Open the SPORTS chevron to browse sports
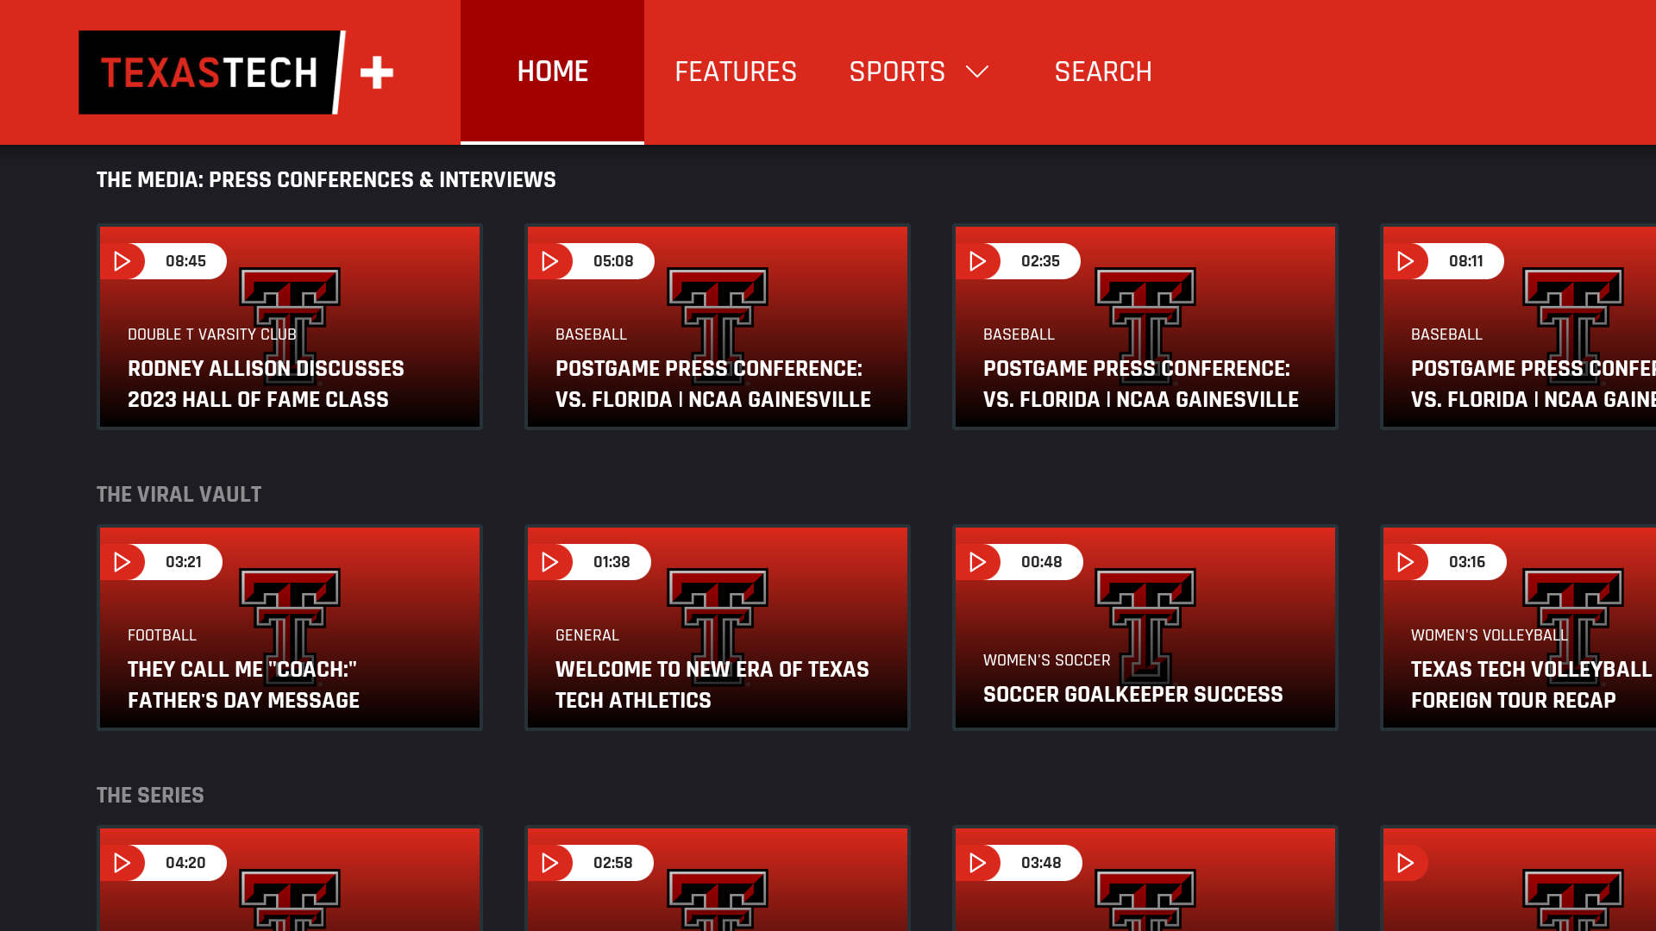1656x931 pixels. coord(977,72)
